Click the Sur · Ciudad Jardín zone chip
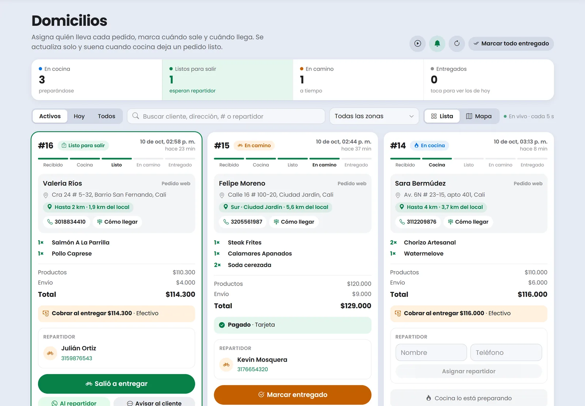This screenshot has width=585, height=406. pos(276,207)
